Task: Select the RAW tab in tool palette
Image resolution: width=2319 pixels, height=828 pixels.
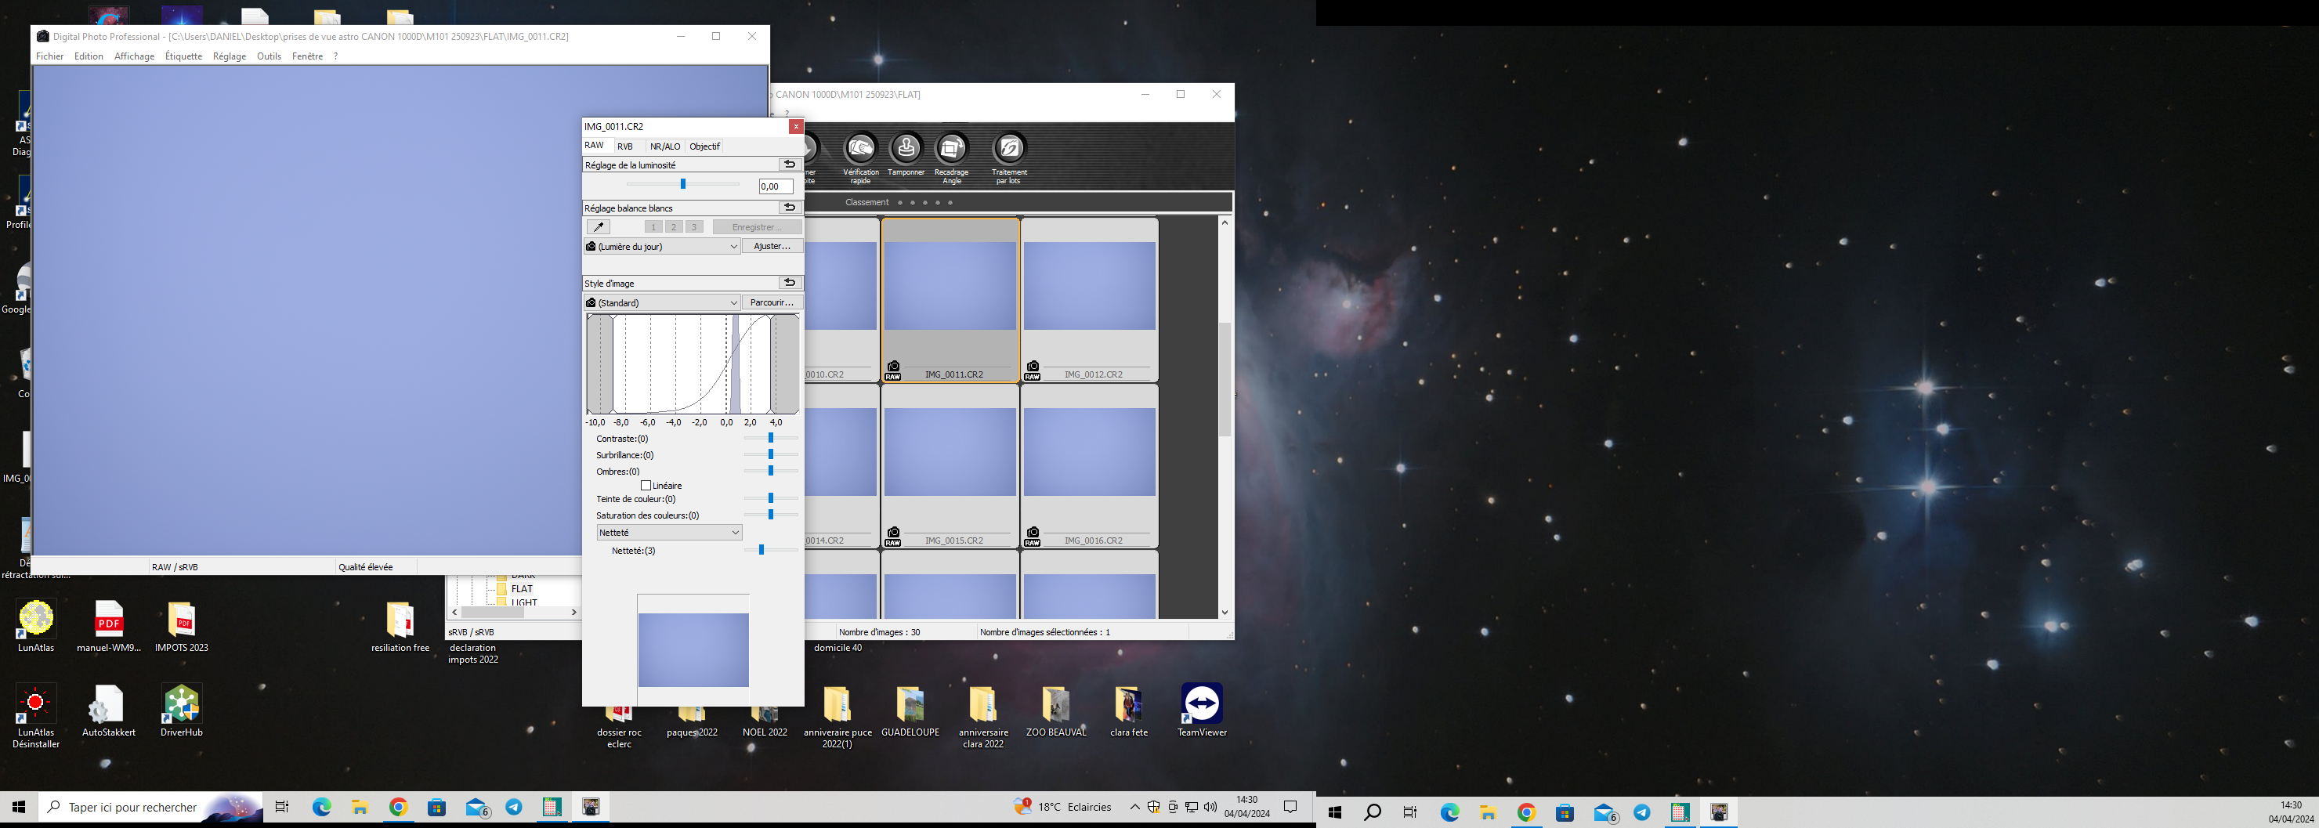Action: click(594, 146)
